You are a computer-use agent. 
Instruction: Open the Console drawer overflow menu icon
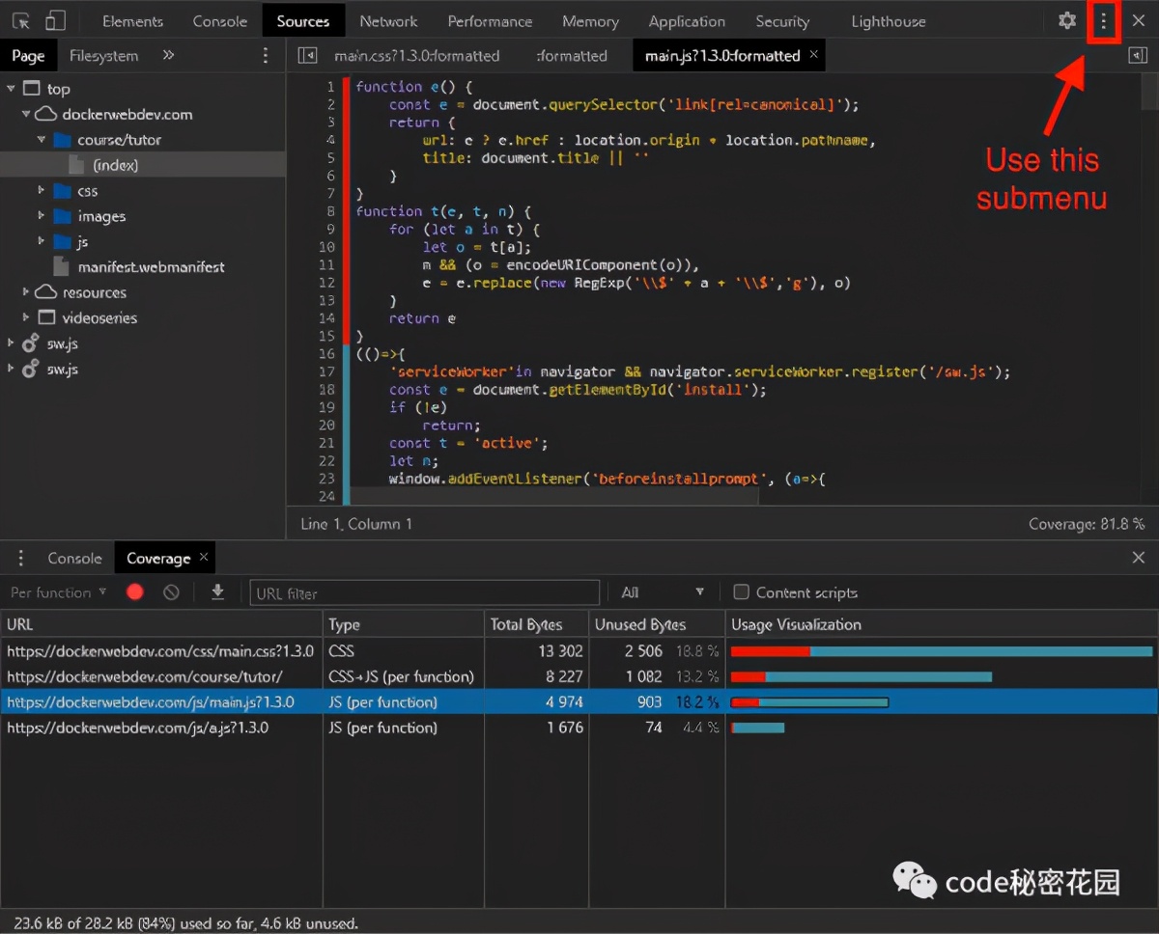20,558
